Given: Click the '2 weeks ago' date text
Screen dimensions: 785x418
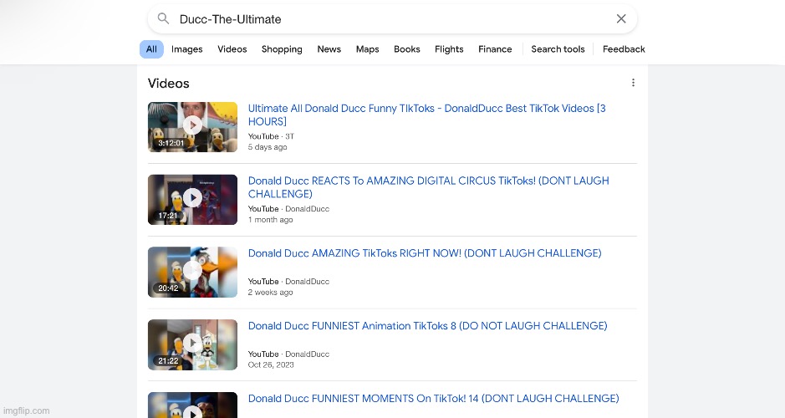Looking at the screenshot, I should 270,293.
